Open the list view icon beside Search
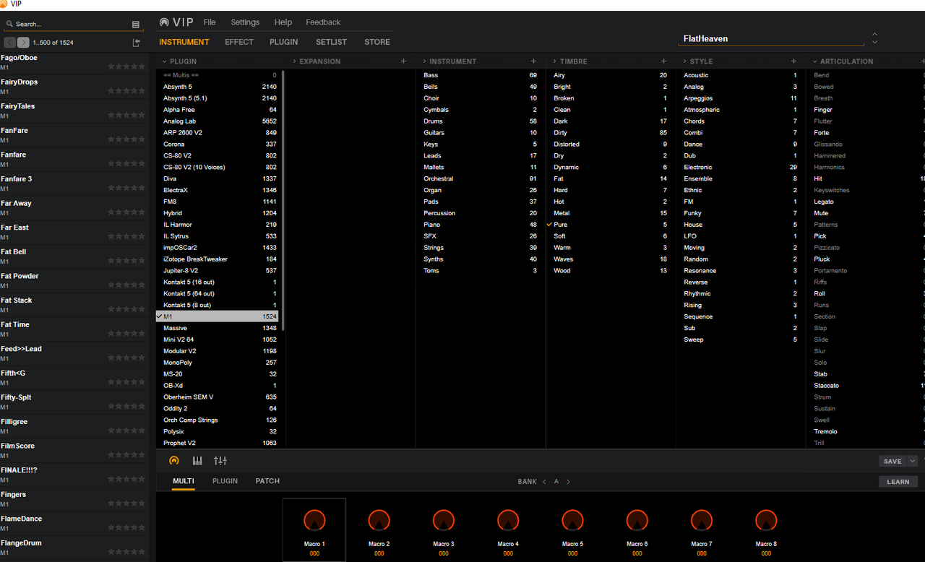This screenshot has height=562, width=925. (135, 24)
